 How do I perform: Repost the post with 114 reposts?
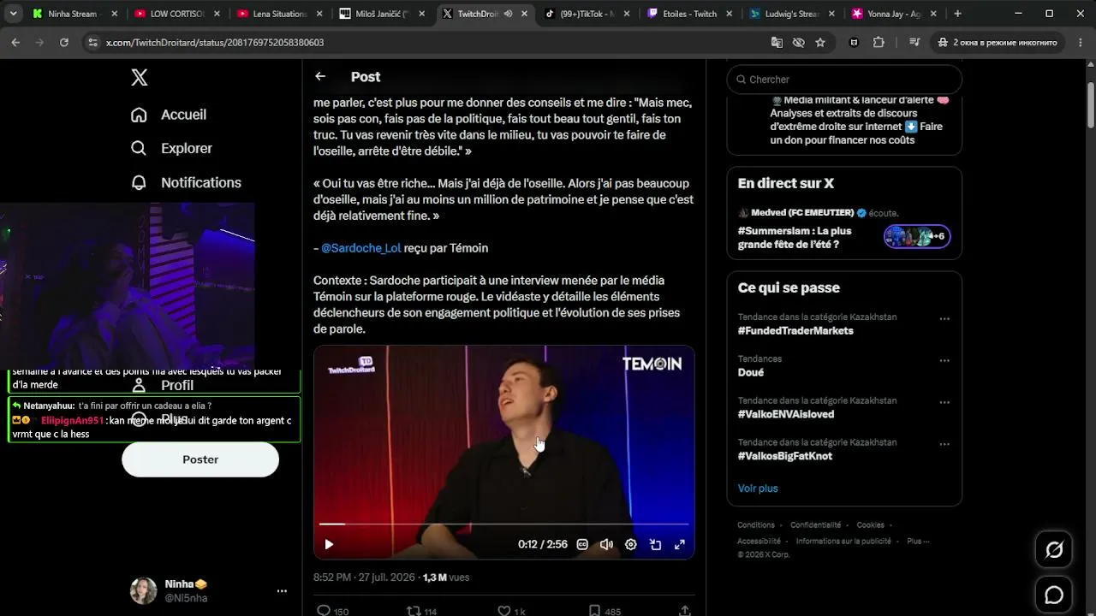click(421, 611)
